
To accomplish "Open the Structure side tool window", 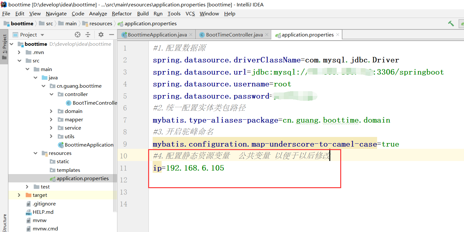I will coord(4,222).
